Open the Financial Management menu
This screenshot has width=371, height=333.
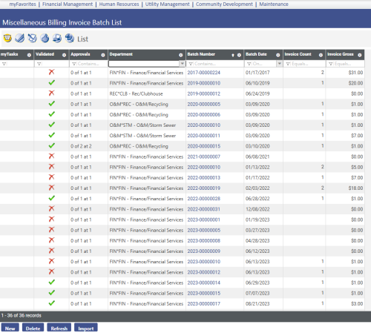[68, 4]
